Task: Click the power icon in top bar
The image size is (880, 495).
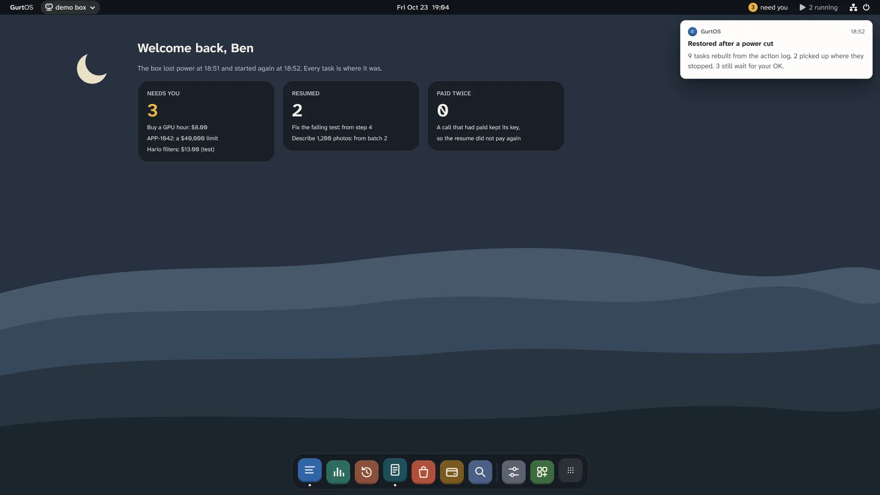Action: (866, 7)
